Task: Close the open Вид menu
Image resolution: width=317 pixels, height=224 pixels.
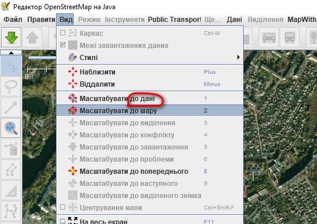Action: point(65,20)
